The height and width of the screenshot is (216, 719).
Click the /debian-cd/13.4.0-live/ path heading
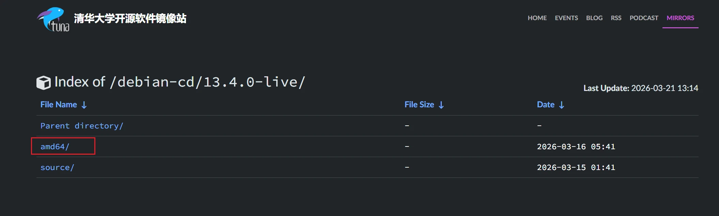pyautogui.click(x=207, y=82)
